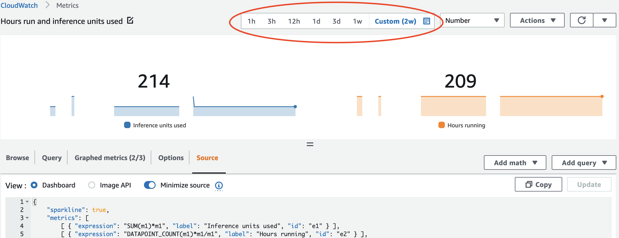Expand the Add math dropdown
The height and width of the screenshot is (238, 619).
coord(515,163)
